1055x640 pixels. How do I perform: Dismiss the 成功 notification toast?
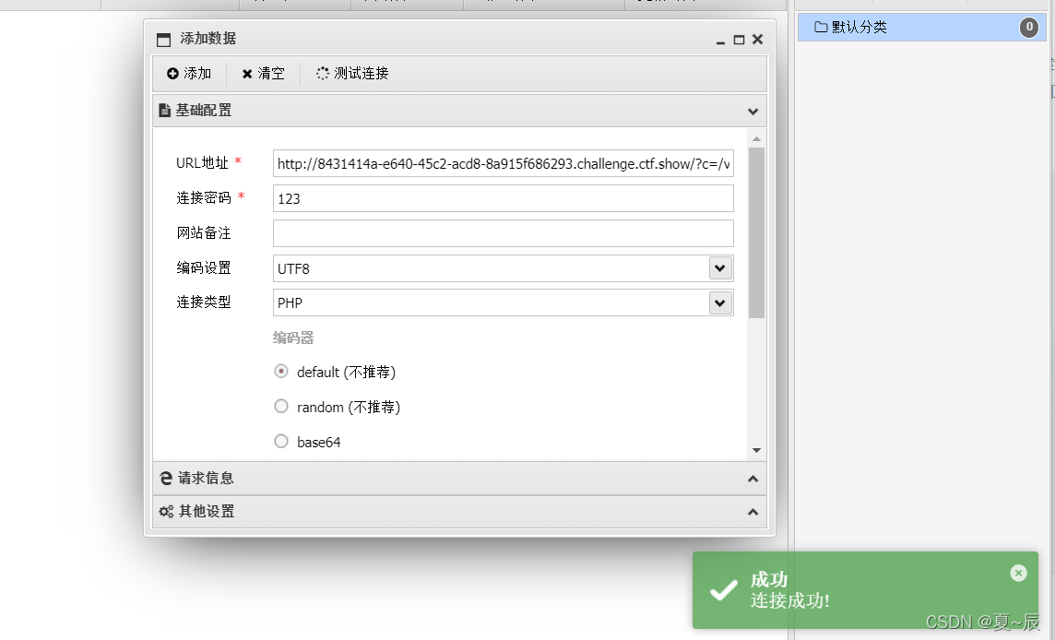click(x=1019, y=573)
